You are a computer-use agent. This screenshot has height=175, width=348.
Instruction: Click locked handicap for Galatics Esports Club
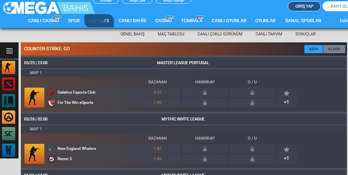click(205, 92)
